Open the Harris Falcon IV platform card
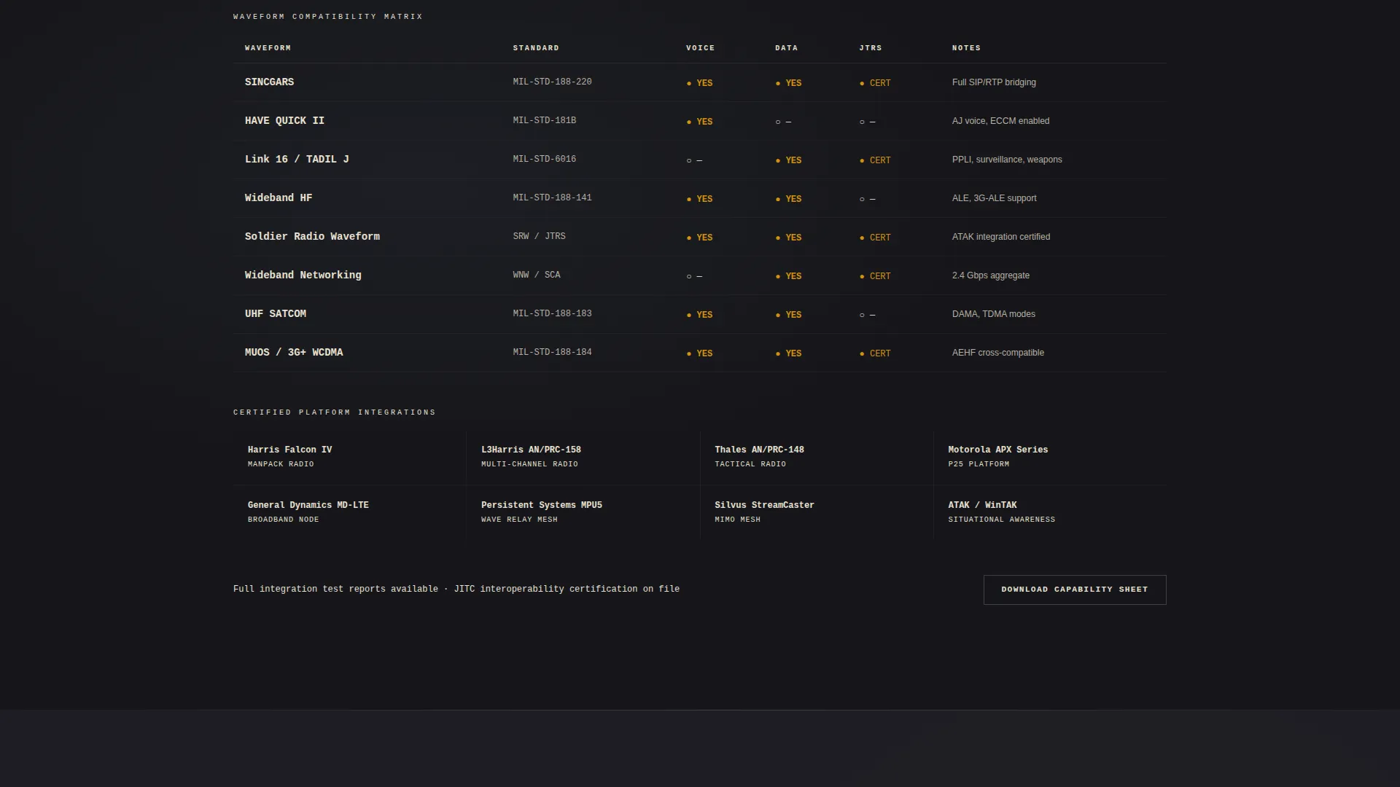1400x787 pixels. 350,458
